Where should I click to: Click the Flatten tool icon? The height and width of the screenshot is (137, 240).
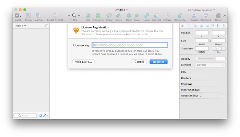(x=118, y=15)
